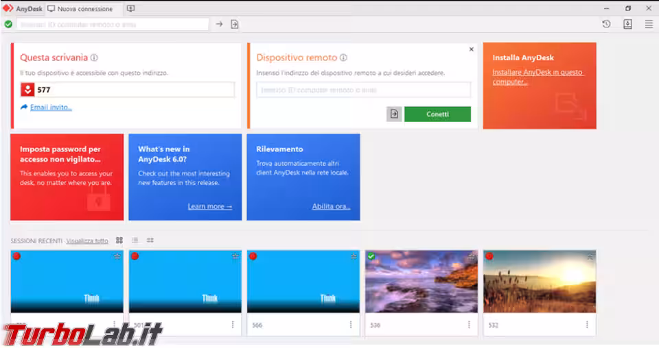Open address book icon in toolbar
This screenshot has height=348, width=659.
(x=627, y=24)
